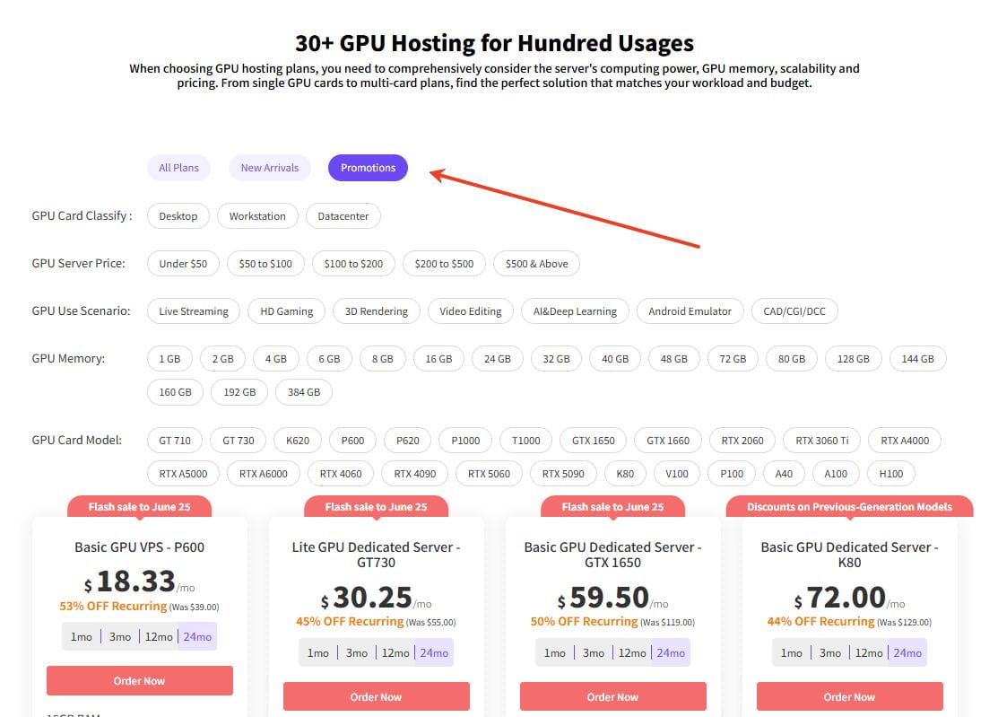Viewport: 998px width, 717px height.
Task: Select the 3D Rendering use scenario
Action: coord(377,311)
